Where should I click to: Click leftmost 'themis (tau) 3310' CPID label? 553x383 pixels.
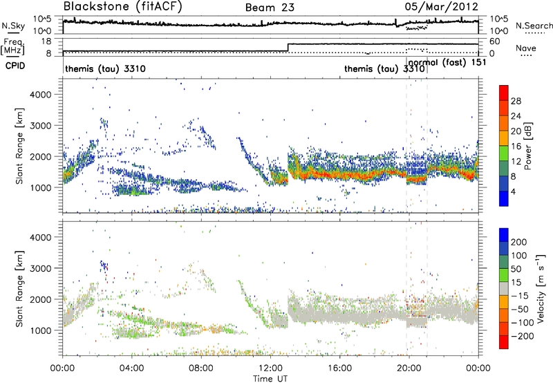[x=105, y=68]
